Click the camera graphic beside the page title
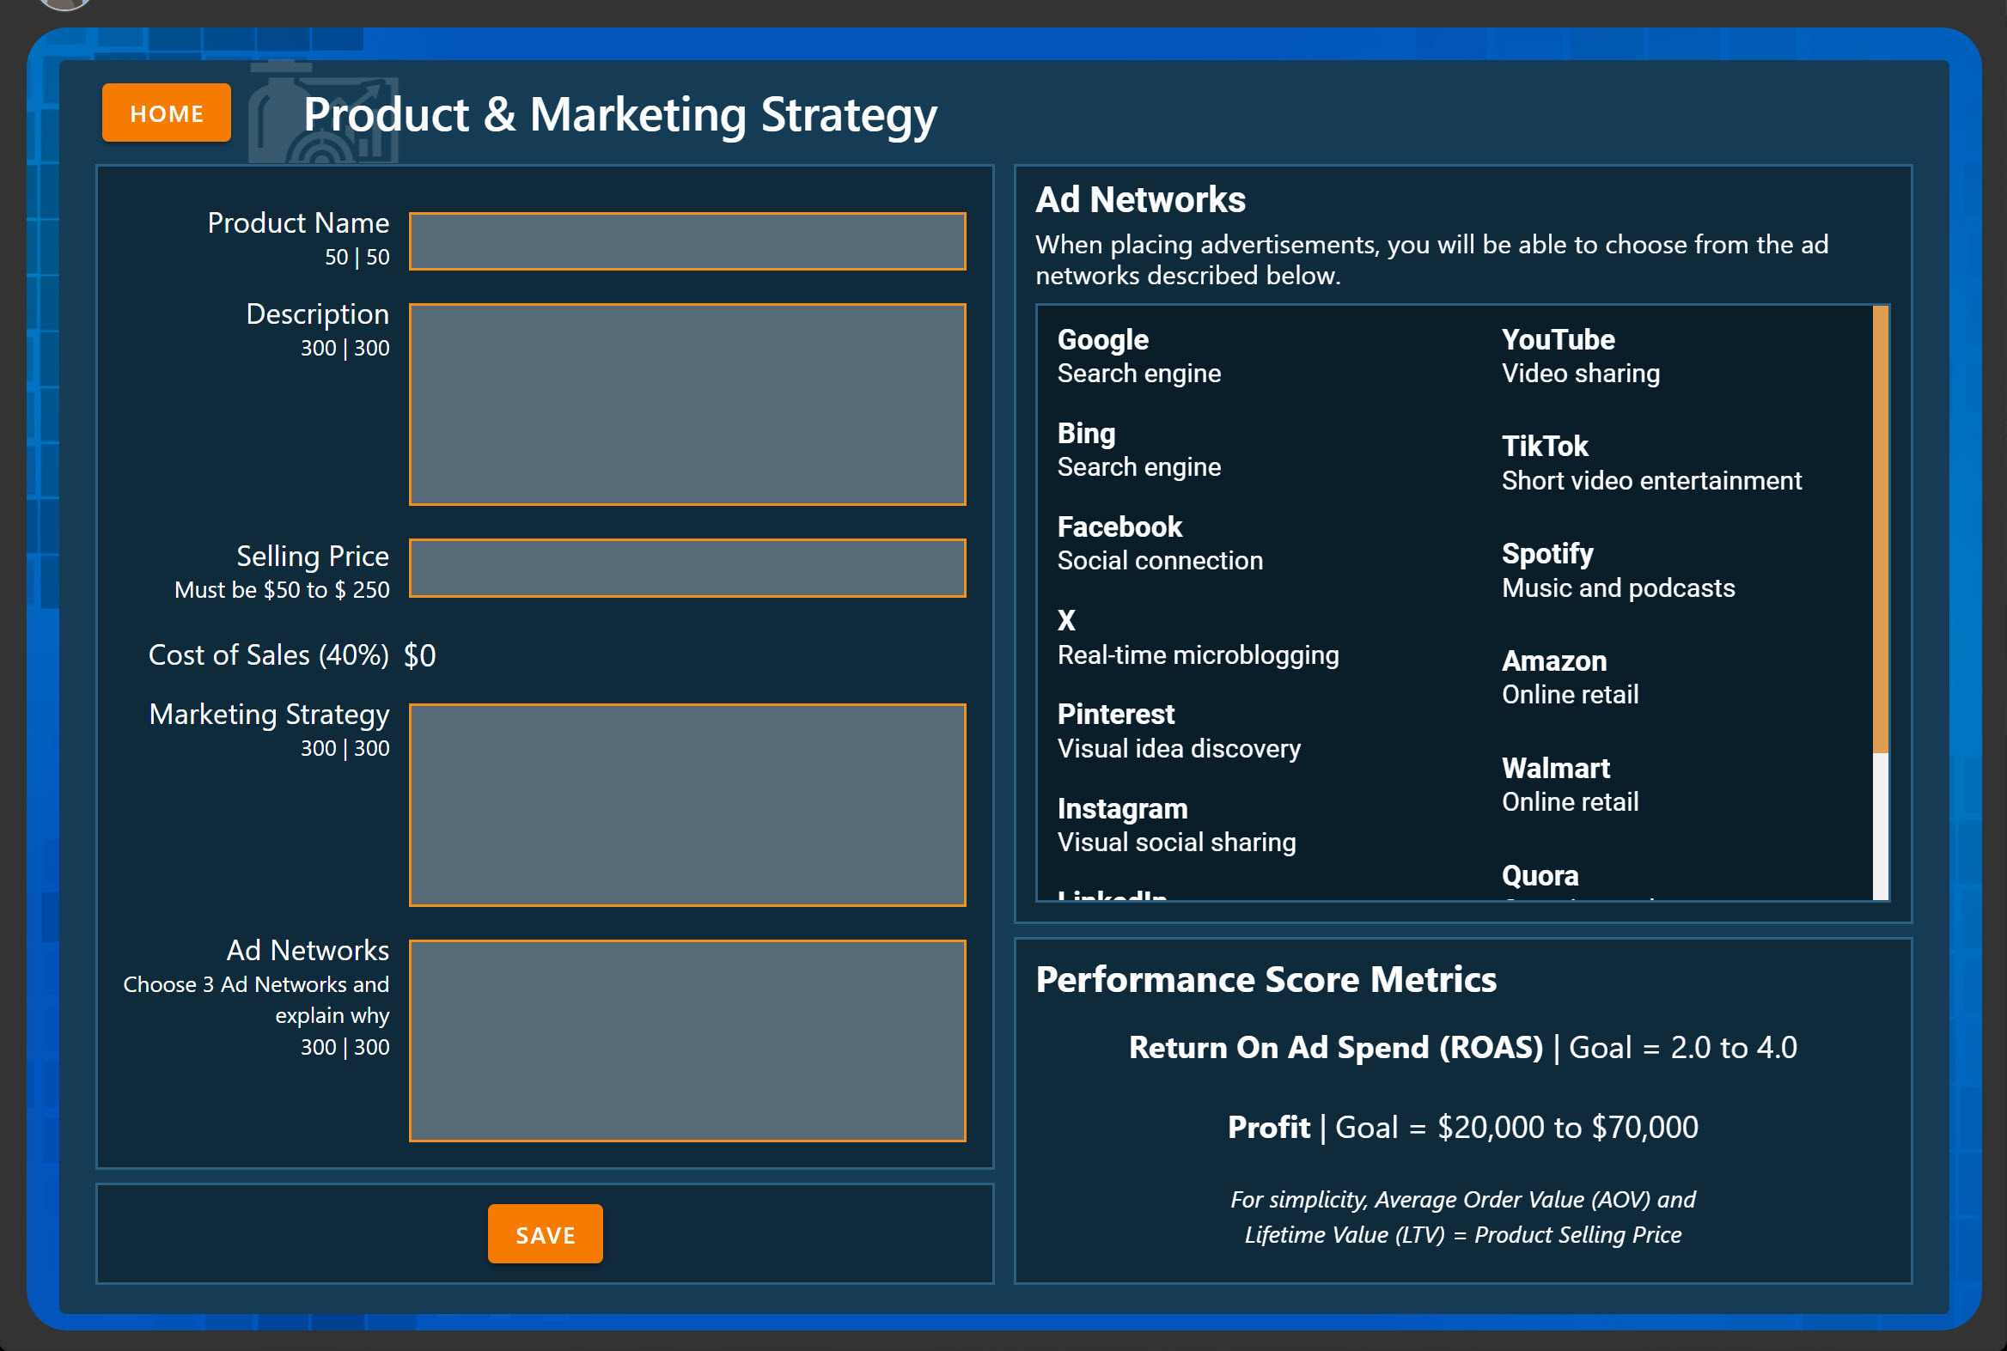Viewport: 2007px width, 1351px height. (x=323, y=112)
